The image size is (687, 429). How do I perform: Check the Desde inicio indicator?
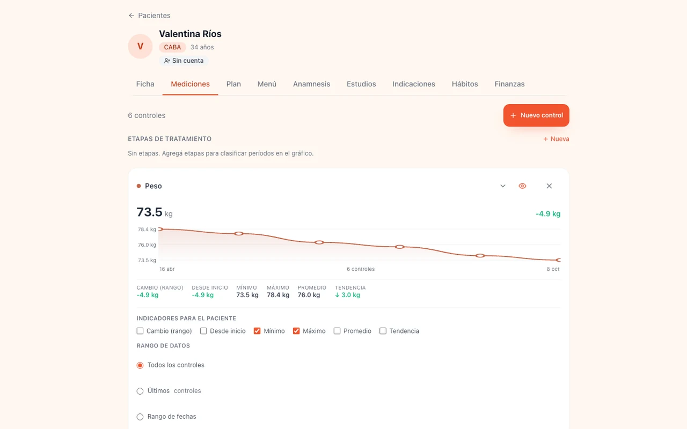coord(203,331)
